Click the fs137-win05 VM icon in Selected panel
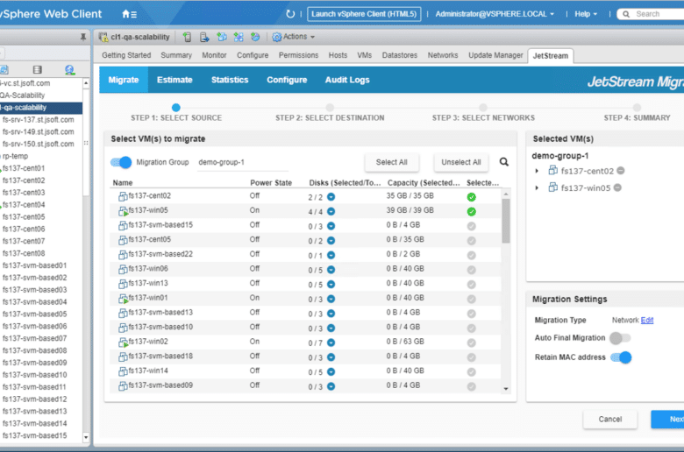Viewport: 684px width, 452px height. point(553,187)
